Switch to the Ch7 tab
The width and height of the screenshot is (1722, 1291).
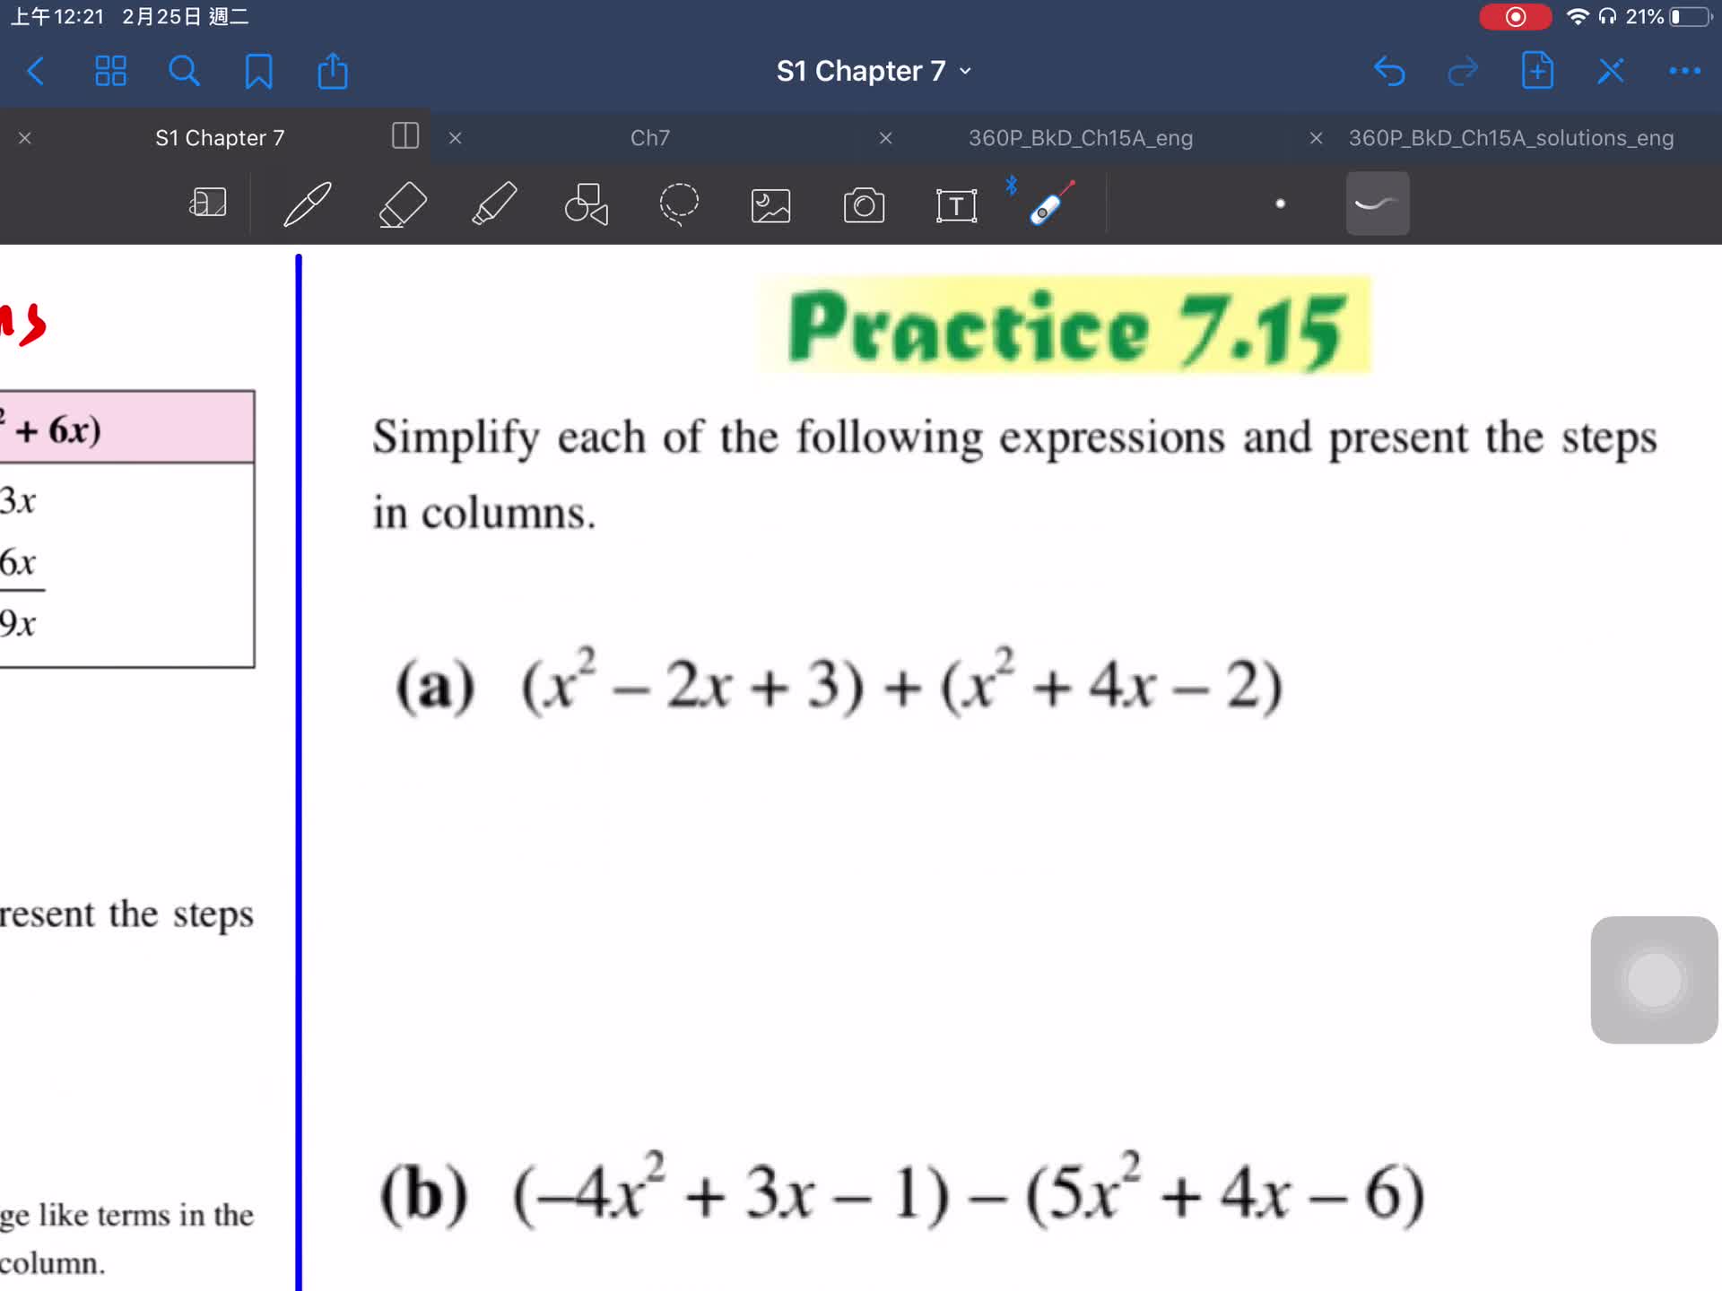click(x=650, y=138)
